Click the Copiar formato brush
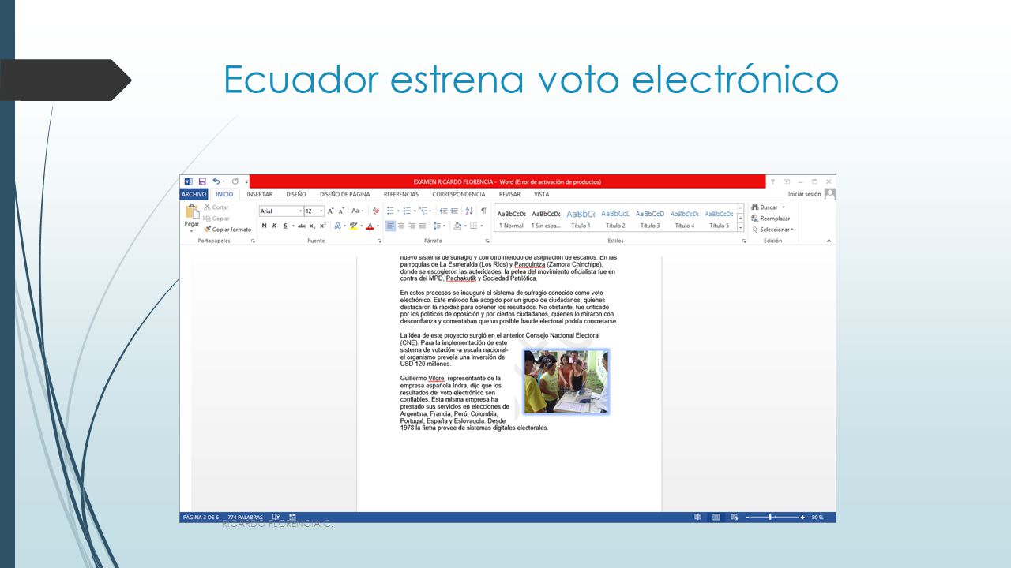This screenshot has width=1011, height=568. [x=227, y=230]
